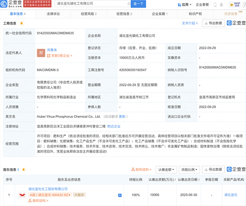Click the 更新 link beside the English name
The width and height of the screenshot is (246, 206).
(x=122, y=117)
